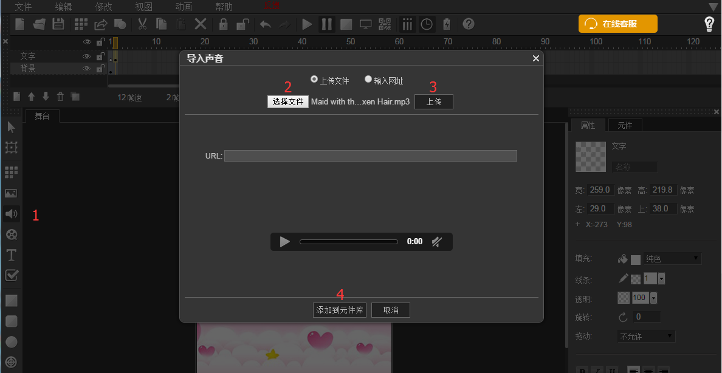Click the URL input field

tap(371, 156)
